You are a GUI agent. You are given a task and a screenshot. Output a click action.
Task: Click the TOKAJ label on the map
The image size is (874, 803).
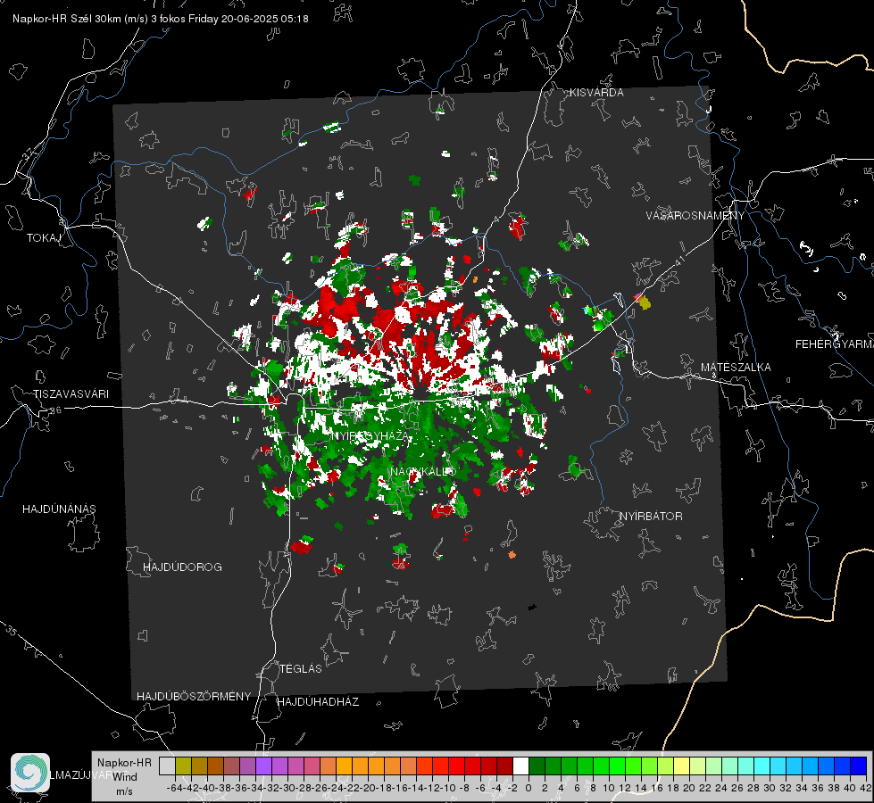click(44, 238)
